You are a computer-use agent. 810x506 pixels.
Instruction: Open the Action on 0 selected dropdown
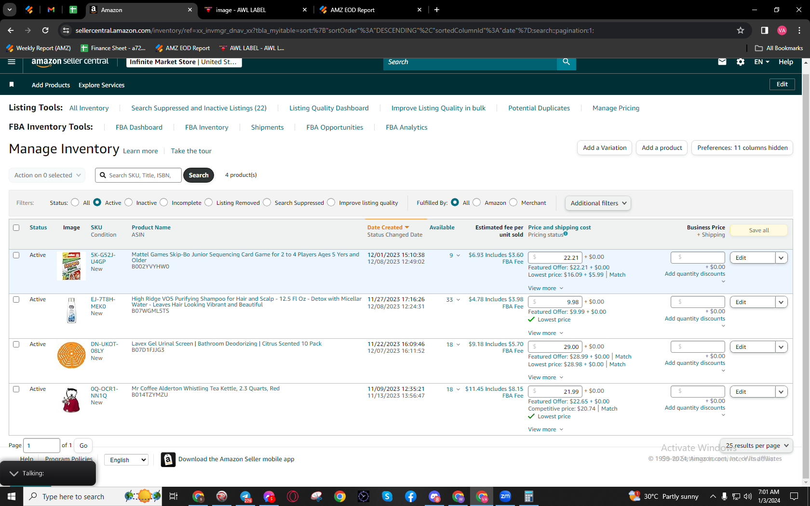(47, 175)
